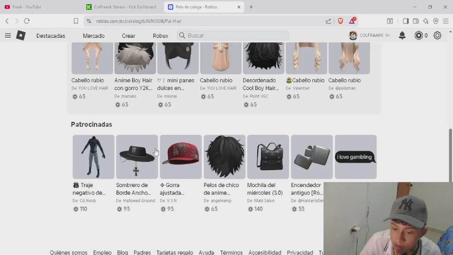This screenshot has height=255, width=453.
Task: Click the browser address bar URL
Action: tap(139, 21)
